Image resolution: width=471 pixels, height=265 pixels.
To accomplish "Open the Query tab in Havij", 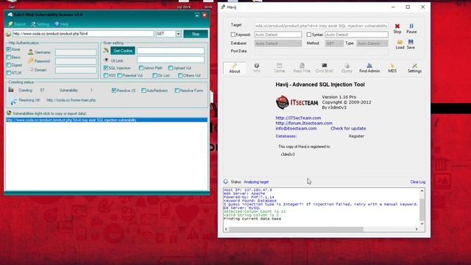I will click(347, 68).
